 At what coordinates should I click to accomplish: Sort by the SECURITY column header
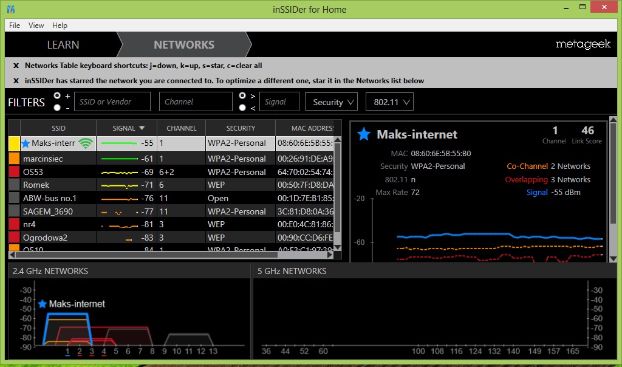[241, 128]
